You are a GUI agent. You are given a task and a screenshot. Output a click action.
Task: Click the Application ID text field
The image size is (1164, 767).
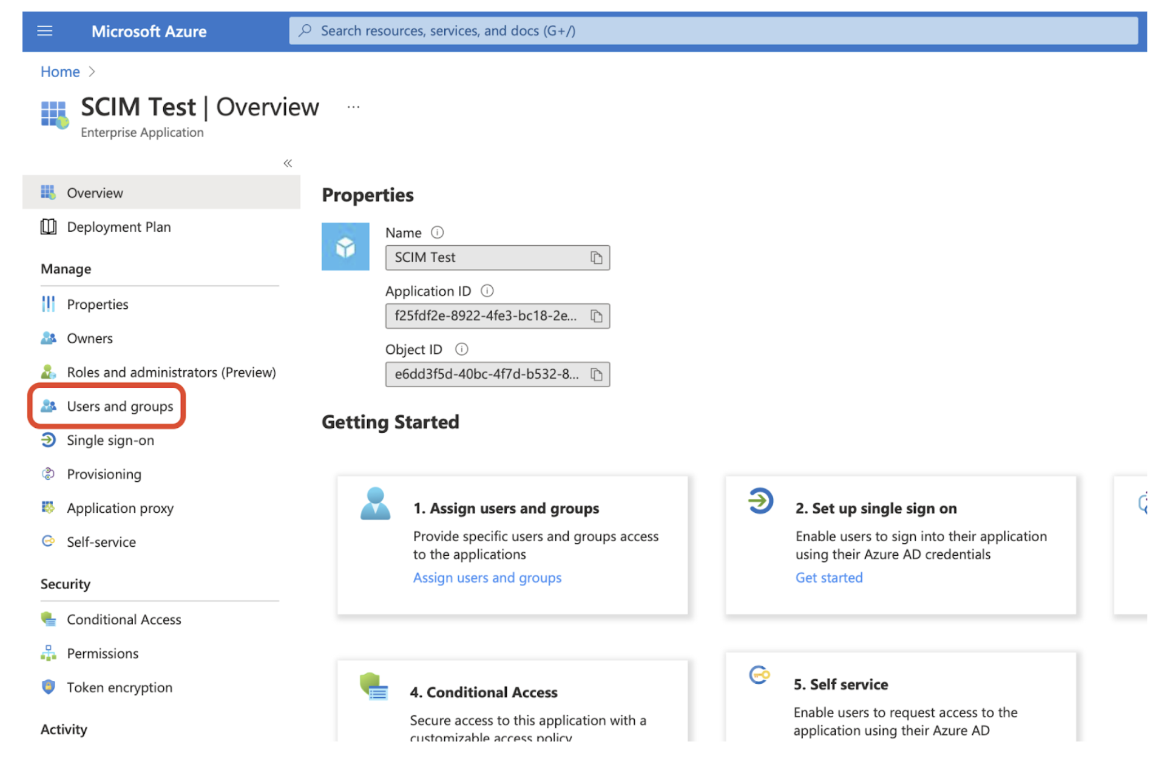click(498, 316)
